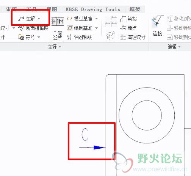Switch to the 工具 ribbon tab
The width and height of the screenshot is (191, 176).
coord(31,9)
